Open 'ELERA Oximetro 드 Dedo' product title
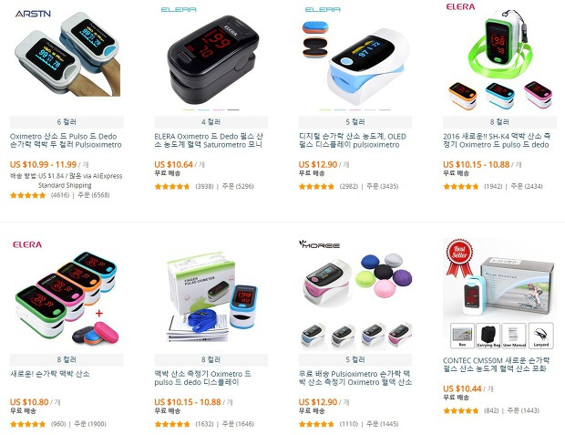 coord(209,140)
